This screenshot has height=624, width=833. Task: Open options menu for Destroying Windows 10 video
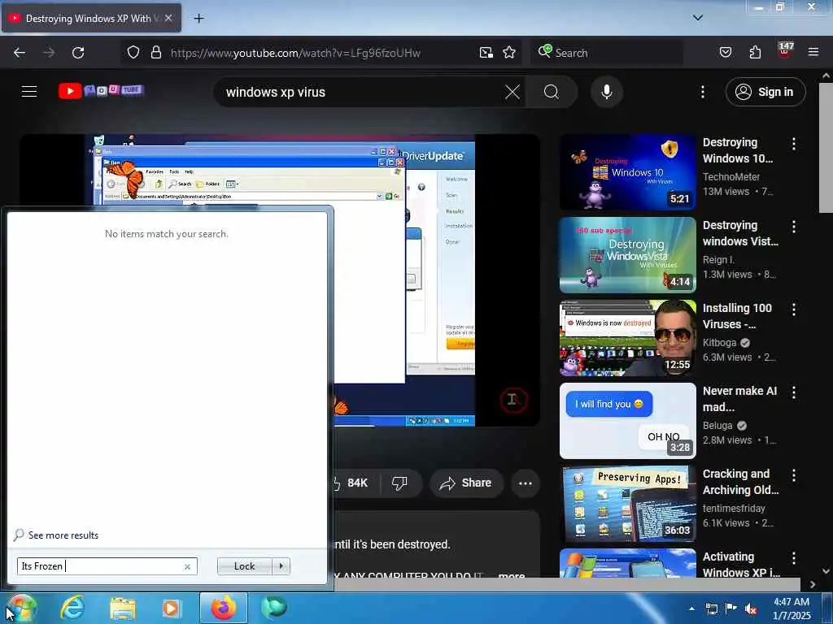pyautogui.click(x=794, y=144)
